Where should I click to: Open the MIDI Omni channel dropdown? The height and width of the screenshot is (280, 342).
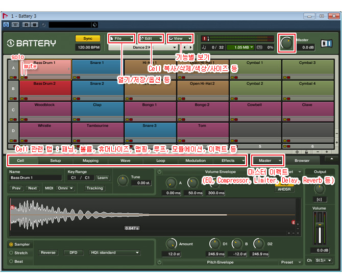pos(65,188)
